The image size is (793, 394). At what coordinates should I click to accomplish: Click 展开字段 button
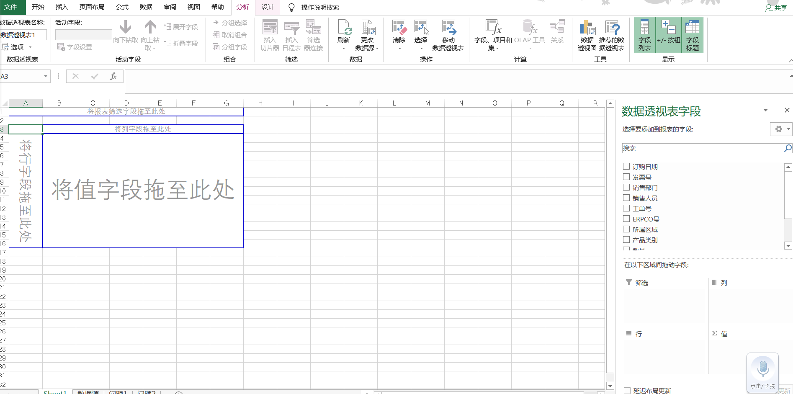click(x=181, y=27)
